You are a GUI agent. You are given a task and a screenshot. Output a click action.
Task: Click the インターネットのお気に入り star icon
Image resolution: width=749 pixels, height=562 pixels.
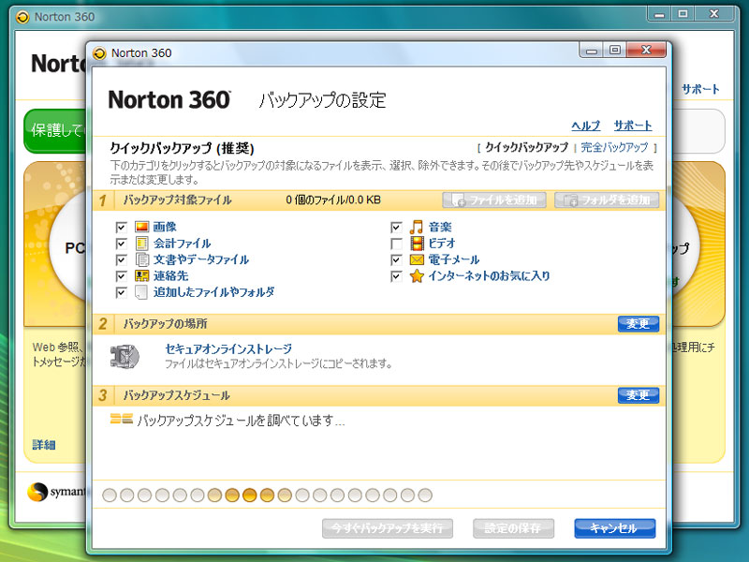pyautogui.click(x=417, y=275)
